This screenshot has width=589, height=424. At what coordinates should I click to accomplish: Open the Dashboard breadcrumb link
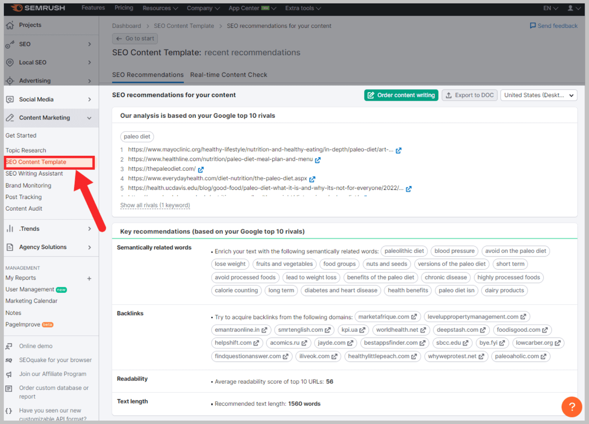(x=126, y=26)
